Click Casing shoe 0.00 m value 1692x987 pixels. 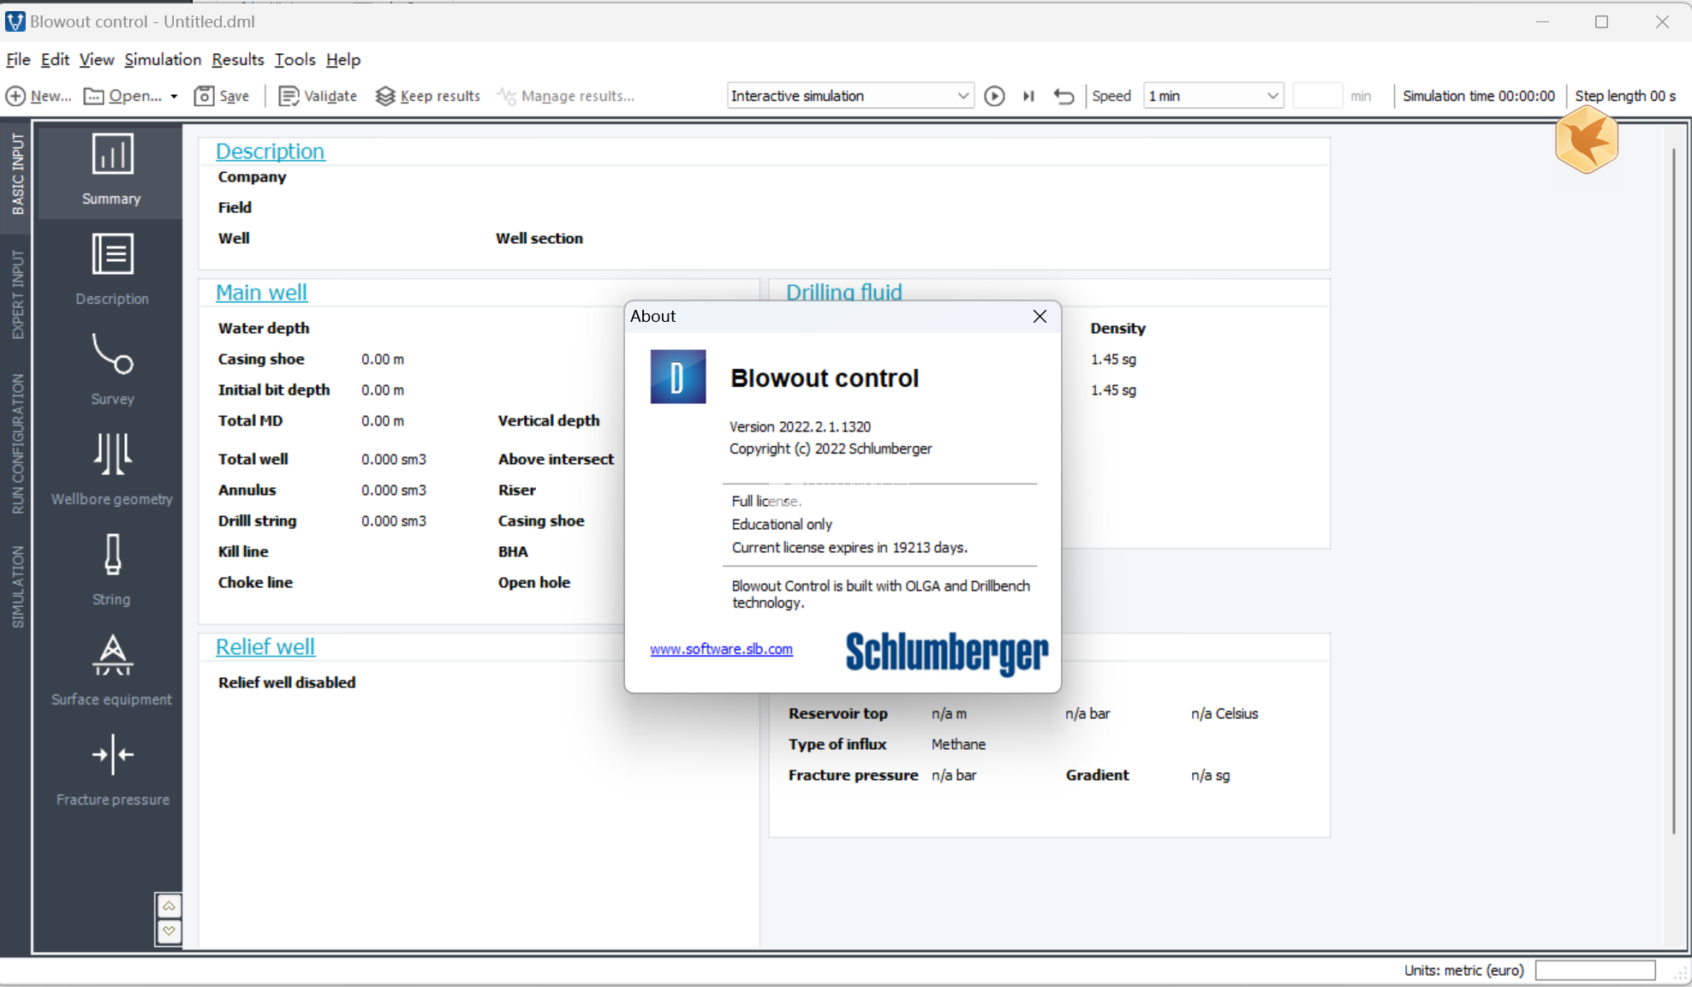382,359
